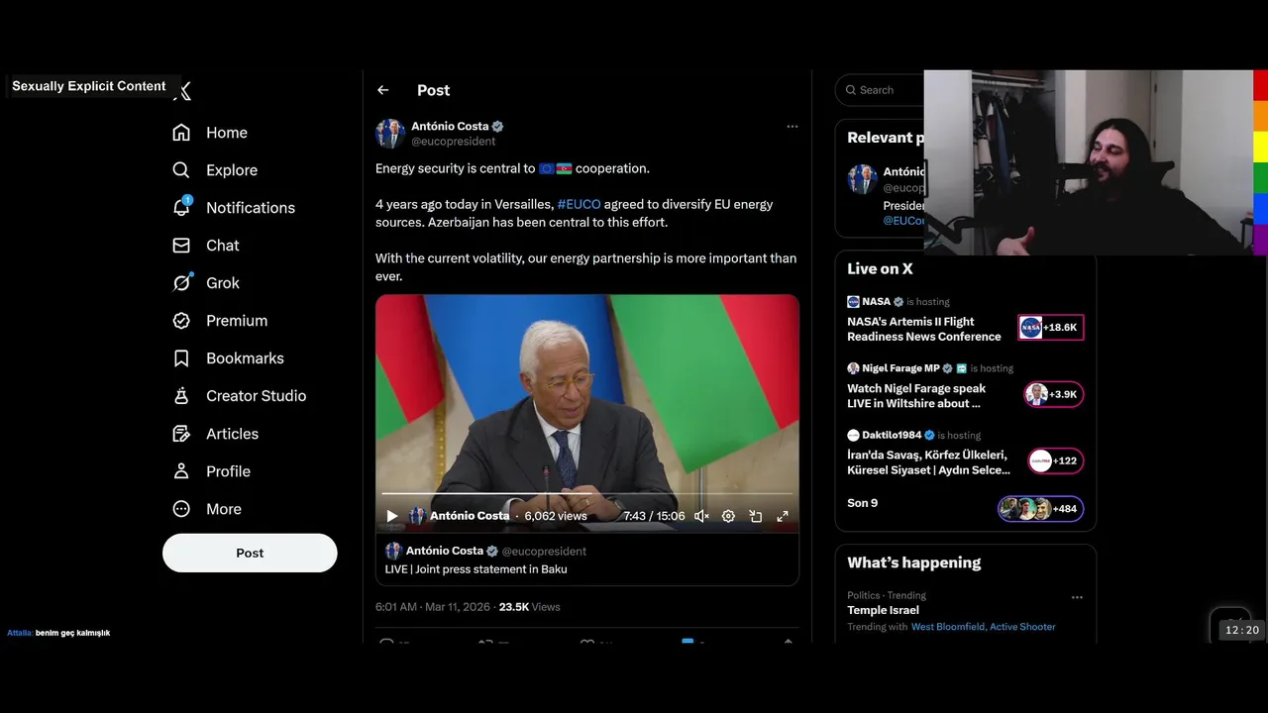1268x713 pixels.
Task: Enter video fullscreen mode
Action: click(783, 516)
